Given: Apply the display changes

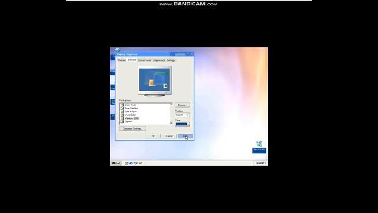Looking at the screenshot, I should [x=185, y=136].
